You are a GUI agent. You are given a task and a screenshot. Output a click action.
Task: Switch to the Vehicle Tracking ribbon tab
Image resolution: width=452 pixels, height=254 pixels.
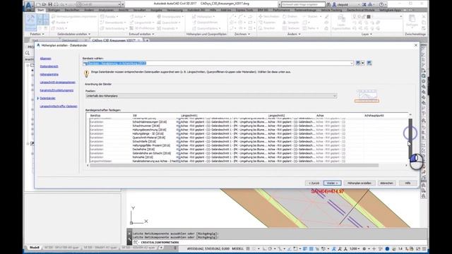pos(331,10)
